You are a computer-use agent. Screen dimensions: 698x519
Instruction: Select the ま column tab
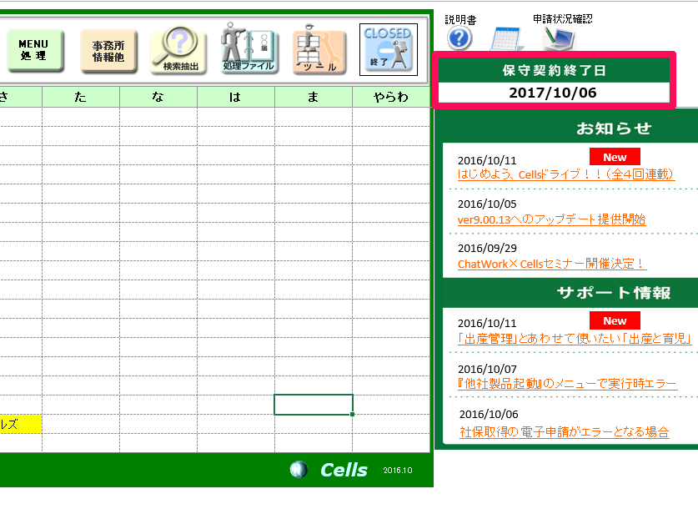click(313, 97)
